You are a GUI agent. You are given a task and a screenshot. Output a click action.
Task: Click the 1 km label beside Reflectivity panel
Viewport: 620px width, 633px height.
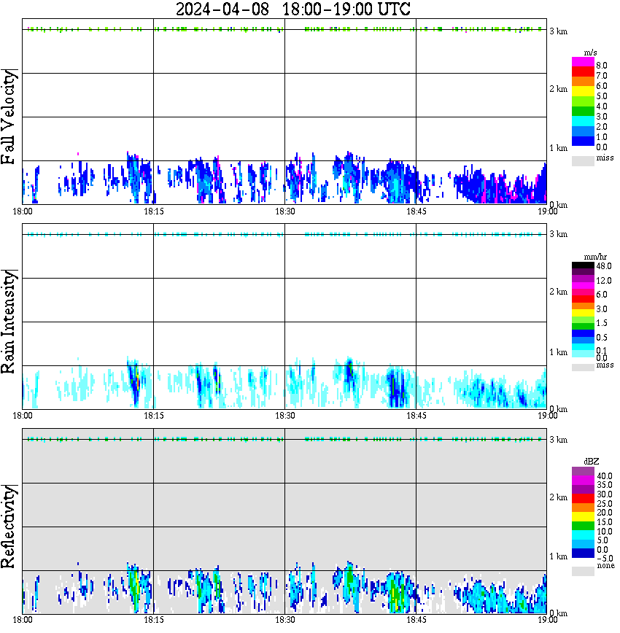click(558, 556)
